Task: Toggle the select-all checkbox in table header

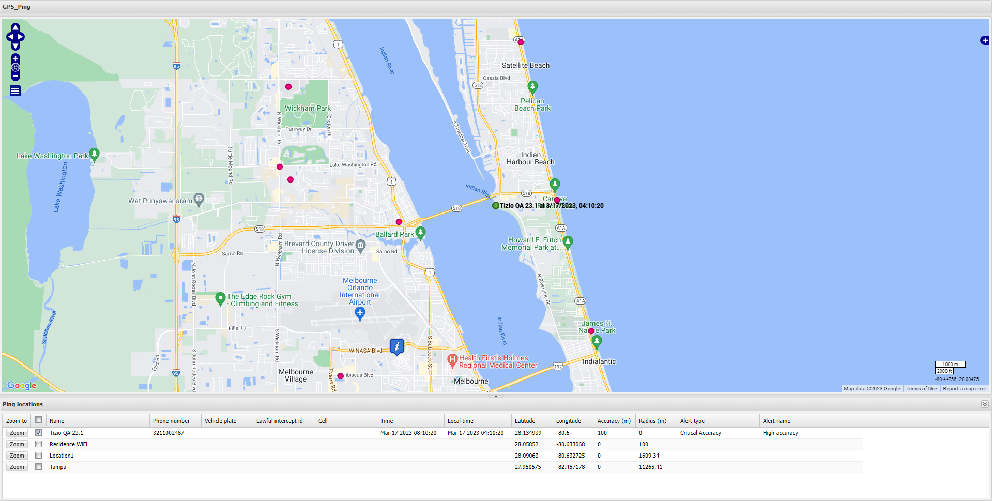Action: coord(38,420)
